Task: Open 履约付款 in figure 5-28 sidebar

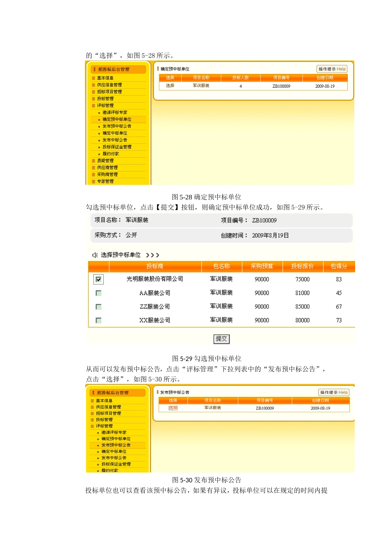Action: (x=111, y=154)
